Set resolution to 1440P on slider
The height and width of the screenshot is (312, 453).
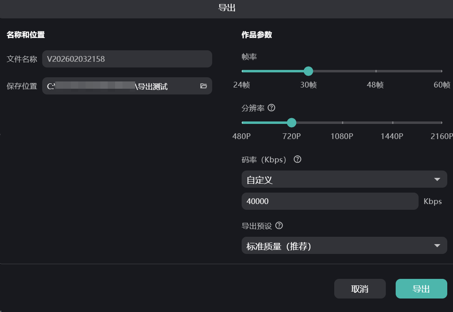pyautogui.click(x=392, y=123)
